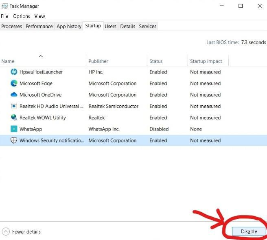Maximize the Task Manager window
The width and height of the screenshot is (267, 240).
click(241, 6)
